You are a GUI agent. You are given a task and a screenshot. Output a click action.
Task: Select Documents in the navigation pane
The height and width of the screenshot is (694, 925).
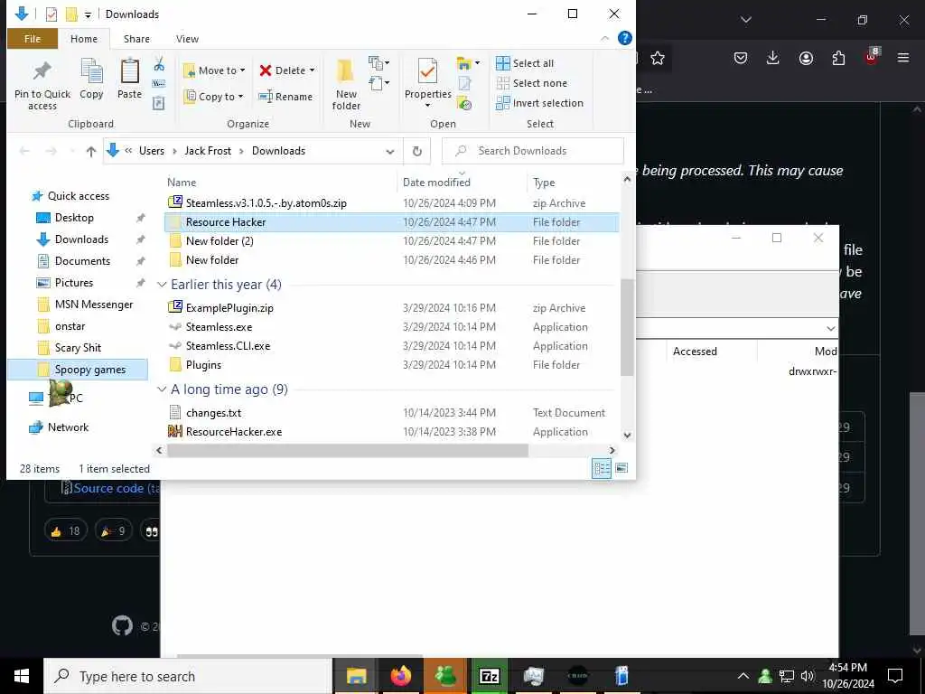pos(82,261)
